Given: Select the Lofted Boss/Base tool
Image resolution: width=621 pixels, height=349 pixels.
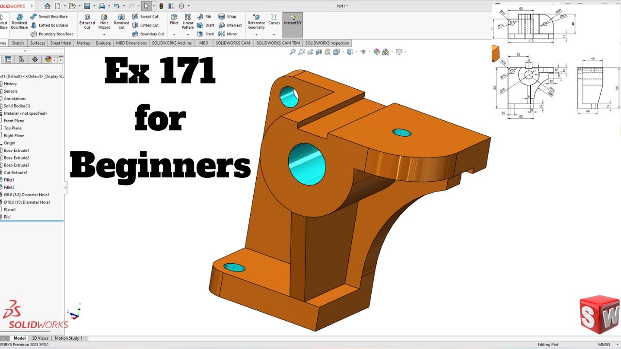Looking at the screenshot, I should click(49, 25).
